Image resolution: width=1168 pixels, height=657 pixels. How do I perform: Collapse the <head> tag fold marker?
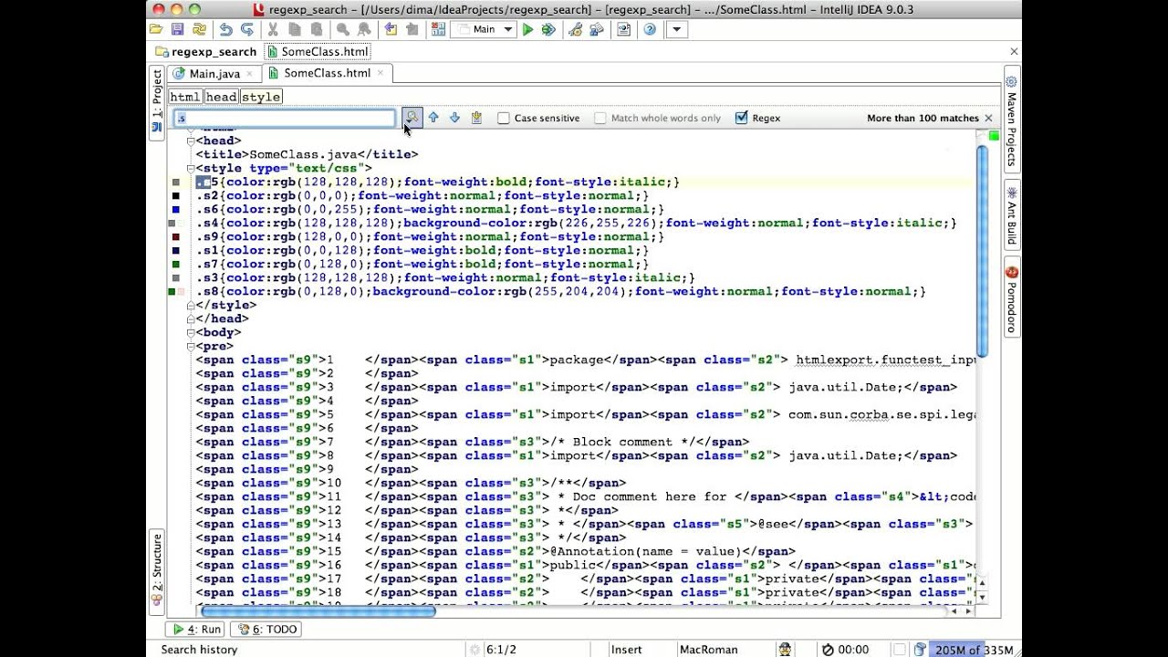[191, 141]
